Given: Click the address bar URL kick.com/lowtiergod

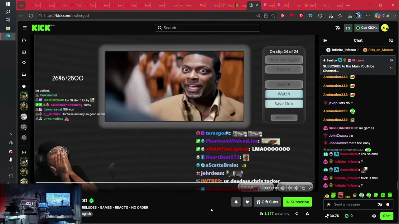Looking at the screenshot, I should (x=66, y=16).
